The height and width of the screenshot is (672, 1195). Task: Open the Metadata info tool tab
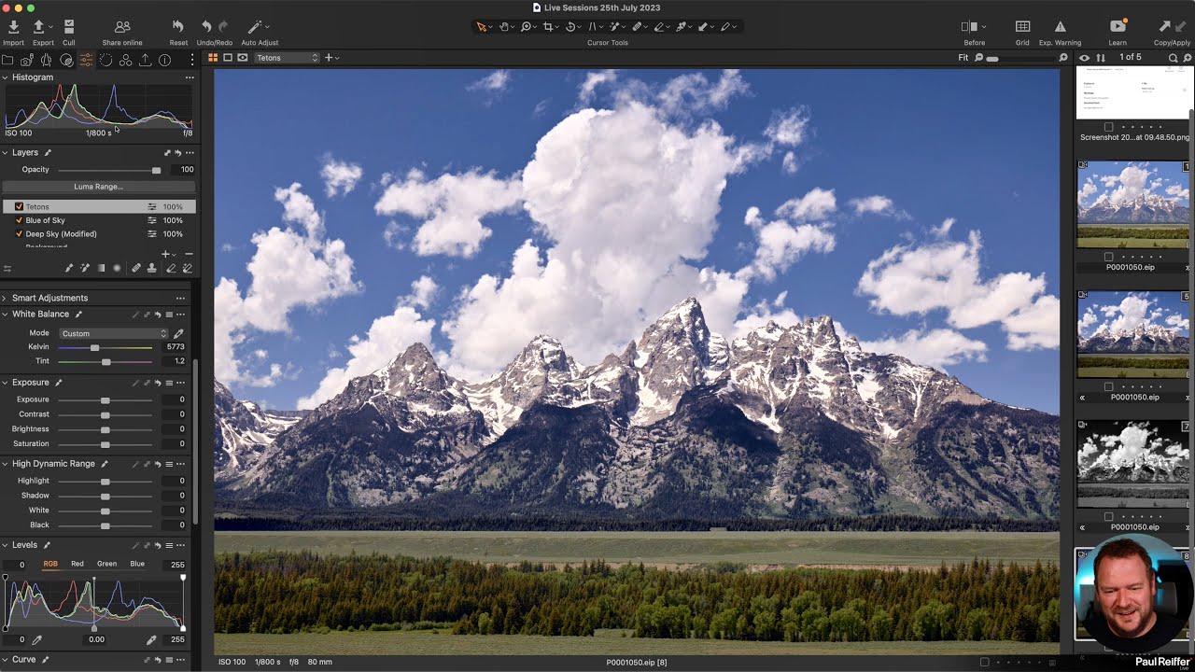(164, 60)
